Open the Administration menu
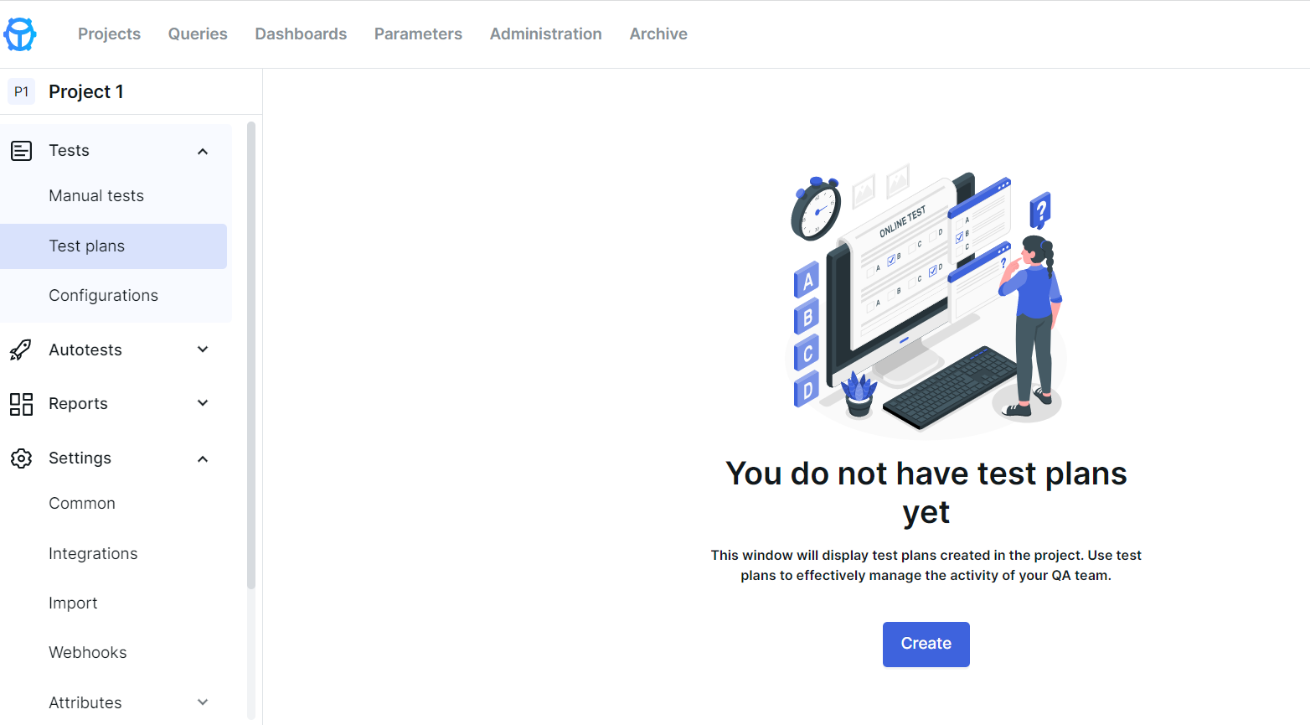1310x725 pixels. point(546,34)
